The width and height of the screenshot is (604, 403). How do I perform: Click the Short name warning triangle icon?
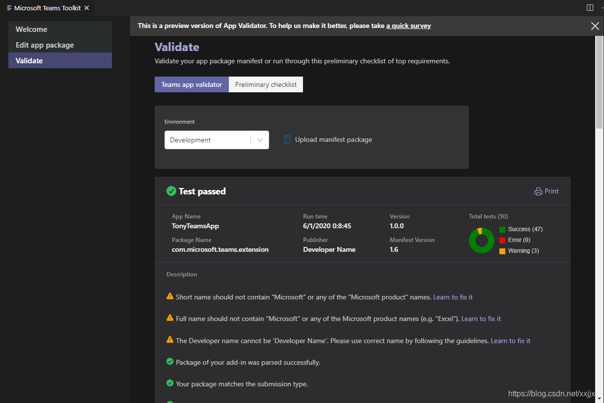click(x=170, y=296)
